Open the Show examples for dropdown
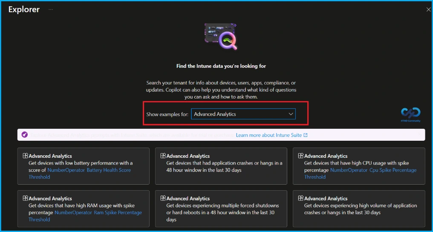433x232 pixels. pyautogui.click(x=243, y=114)
